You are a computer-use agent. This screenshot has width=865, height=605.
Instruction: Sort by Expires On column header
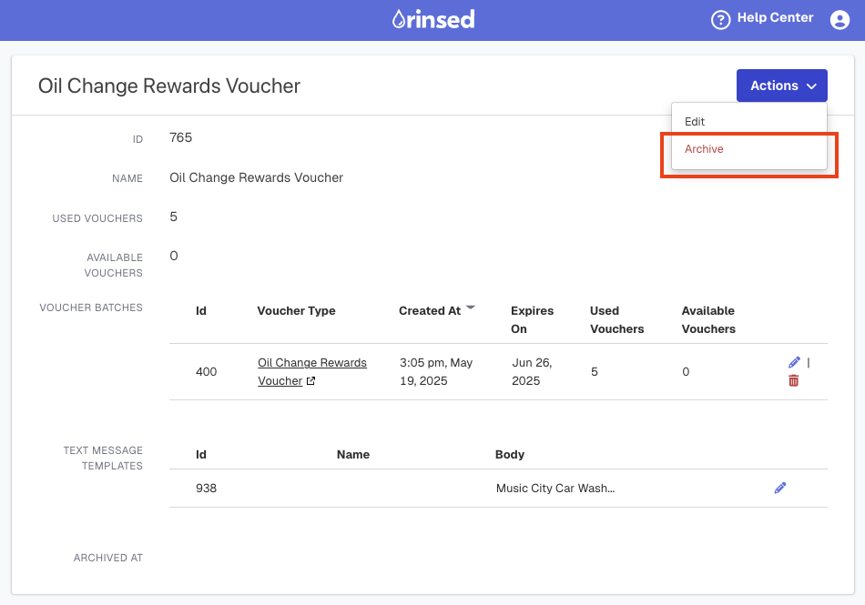point(532,319)
